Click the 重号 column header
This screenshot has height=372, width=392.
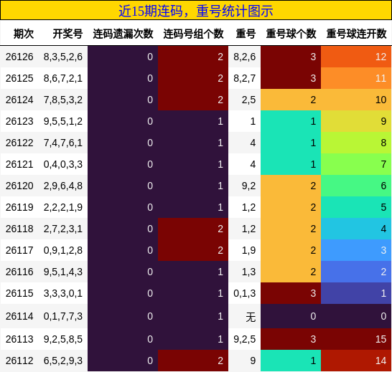pos(246,34)
